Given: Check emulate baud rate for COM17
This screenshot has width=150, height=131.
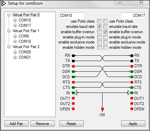Looking at the screenshot, I should click(105, 26).
